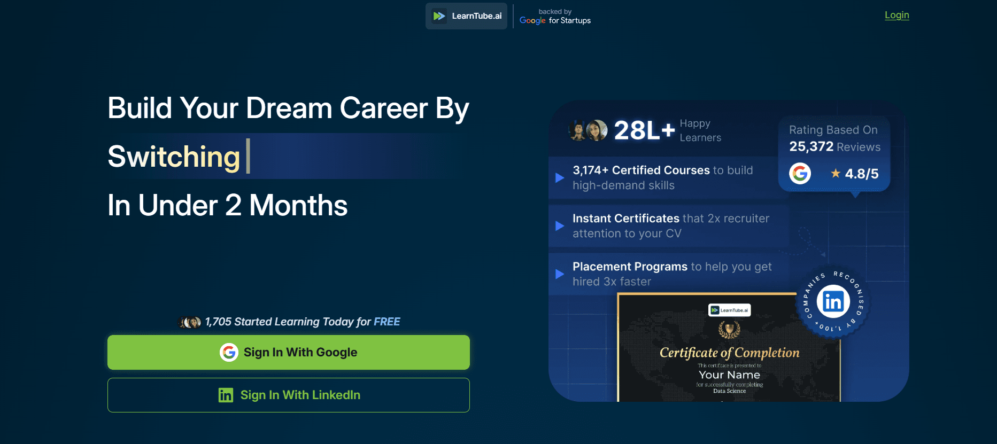Click the 25,372 Reviews text

click(x=834, y=147)
